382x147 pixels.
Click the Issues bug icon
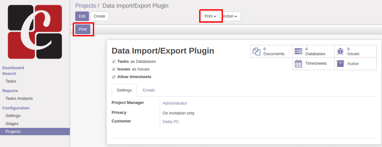[340, 51]
